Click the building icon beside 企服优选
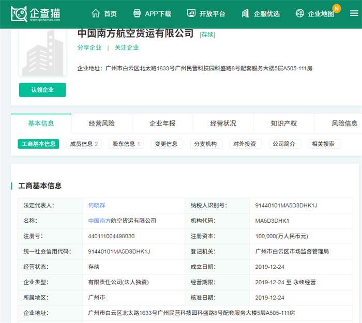362x323 pixels. 246,13
